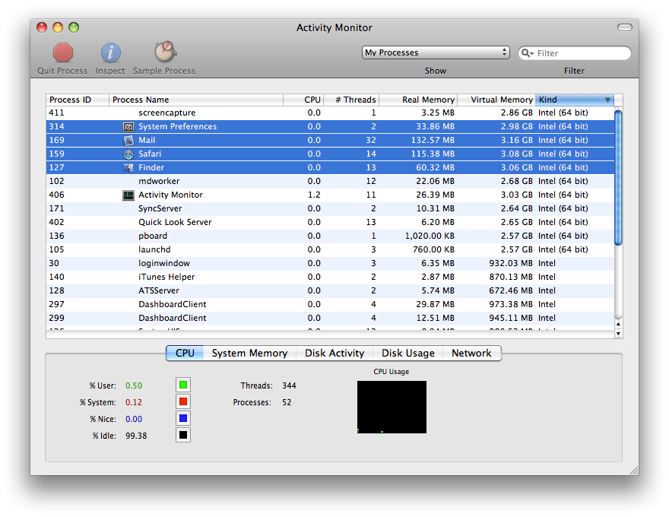Sort by the # Threads column header
The image size is (669, 517).
coord(351,100)
